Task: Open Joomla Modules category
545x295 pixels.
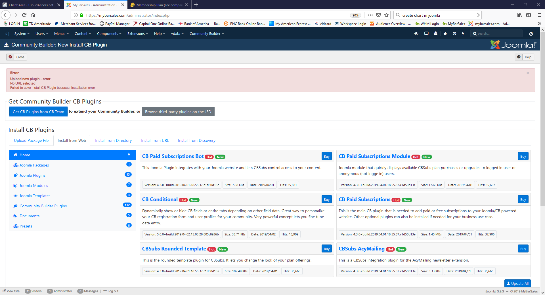Action: (72, 186)
